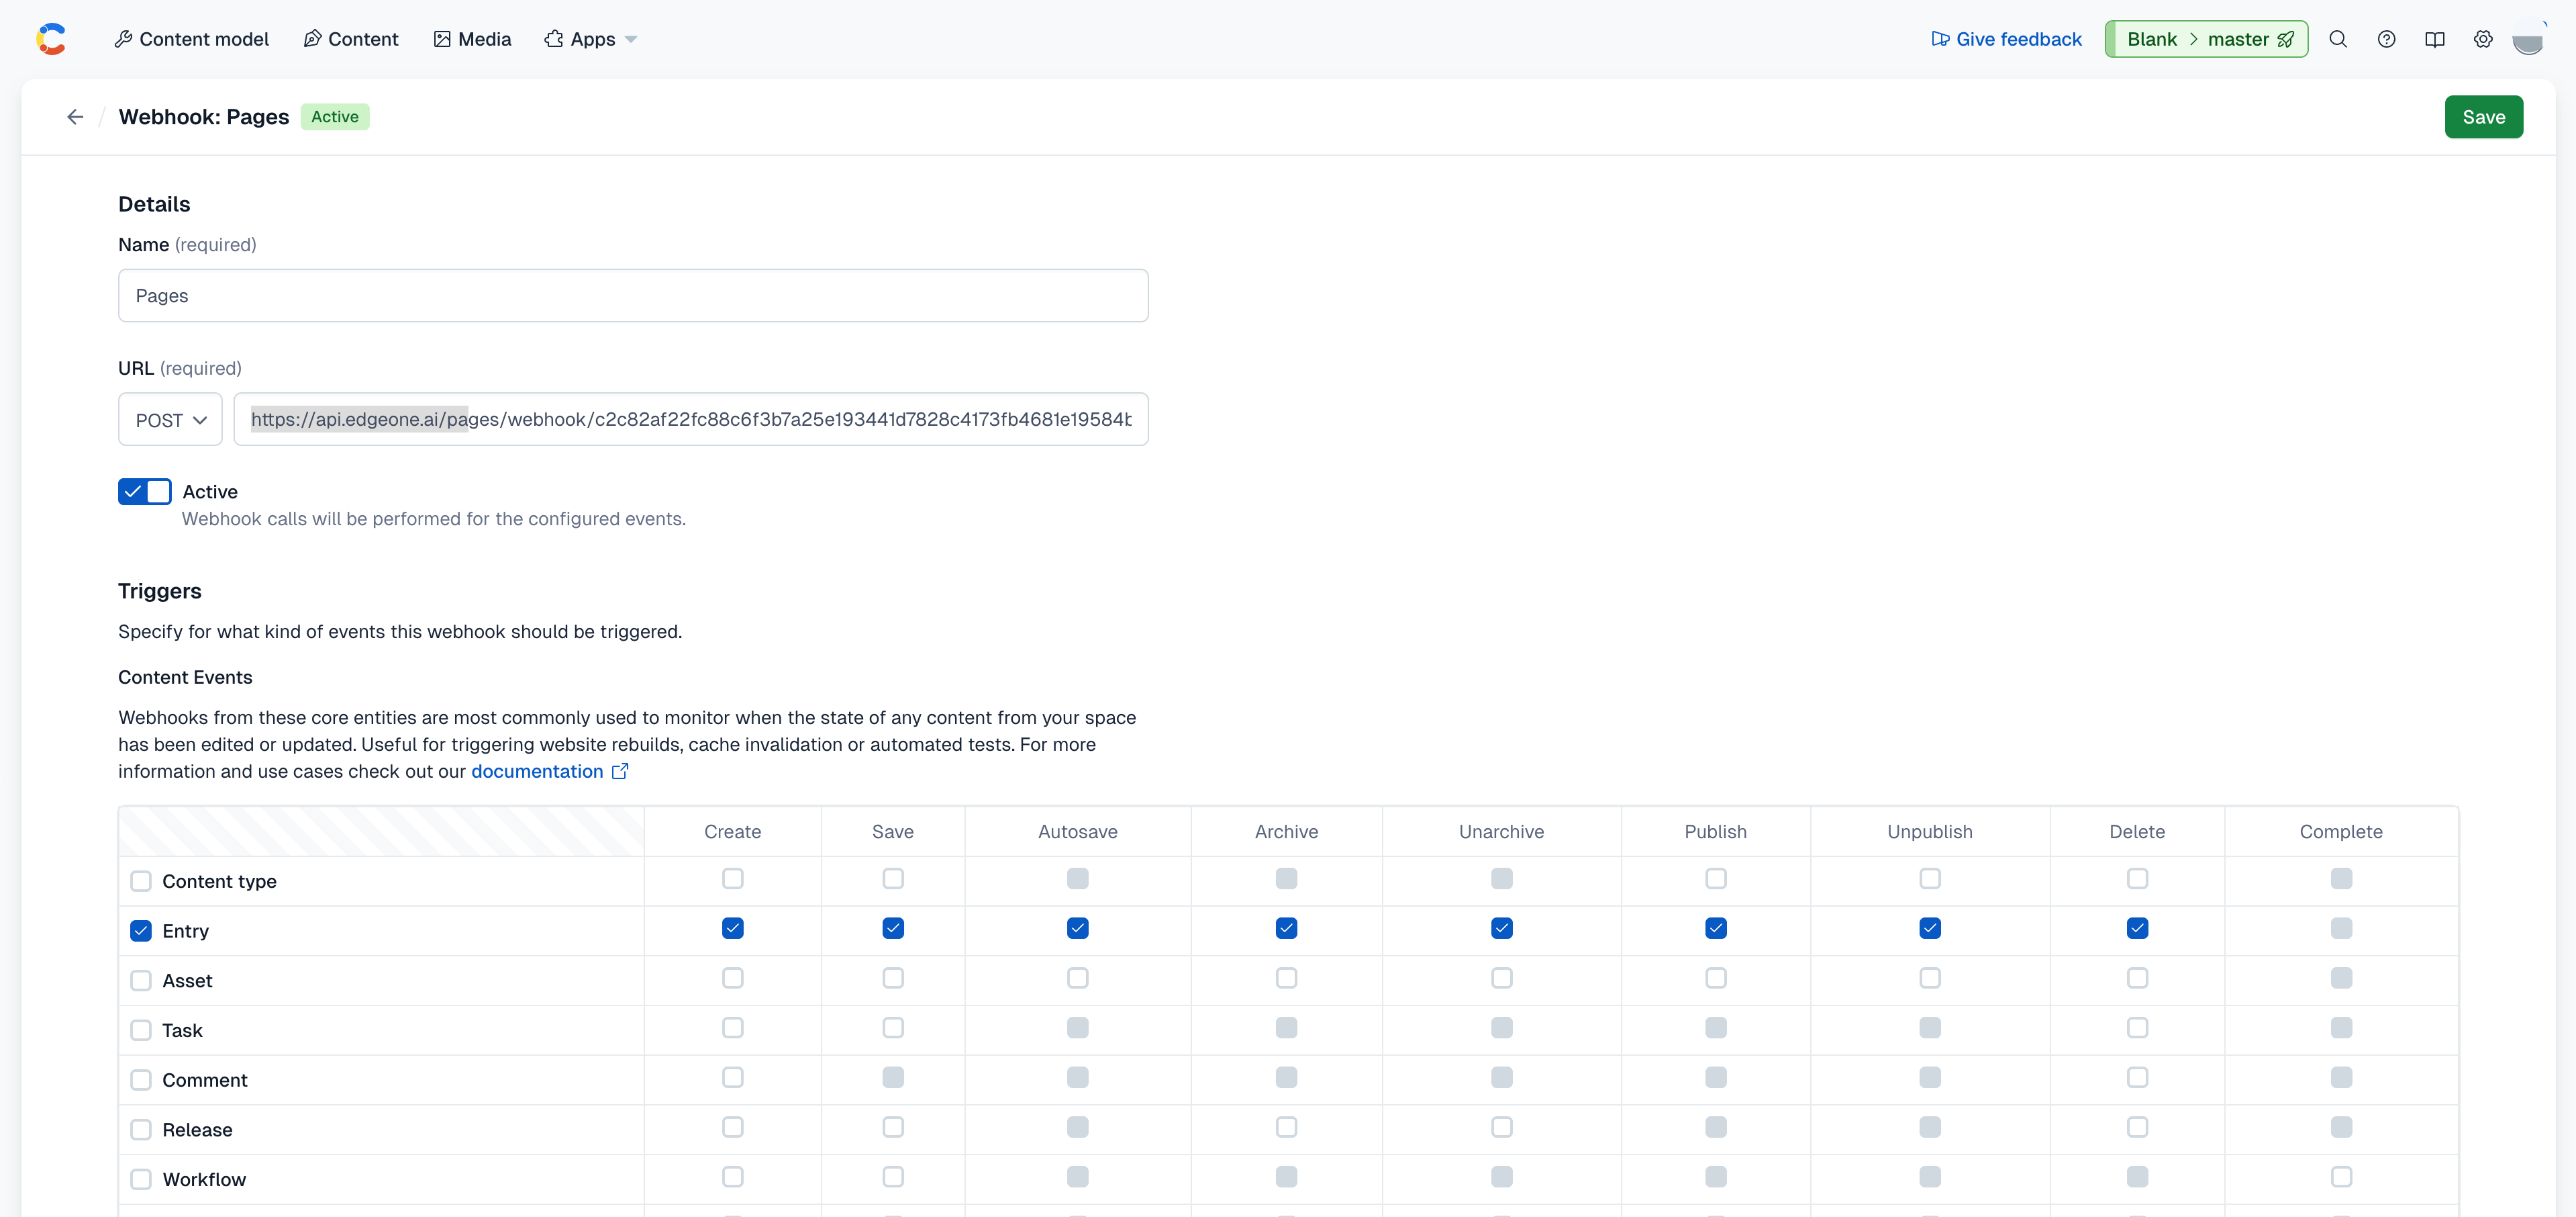The width and height of the screenshot is (2576, 1217).
Task: Check the Workflow row checkbox
Action: tap(141, 1179)
